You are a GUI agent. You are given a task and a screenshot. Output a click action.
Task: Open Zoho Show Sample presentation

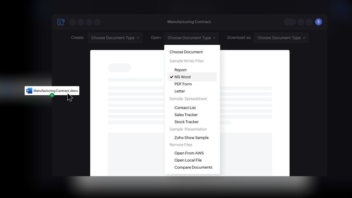click(x=192, y=138)
